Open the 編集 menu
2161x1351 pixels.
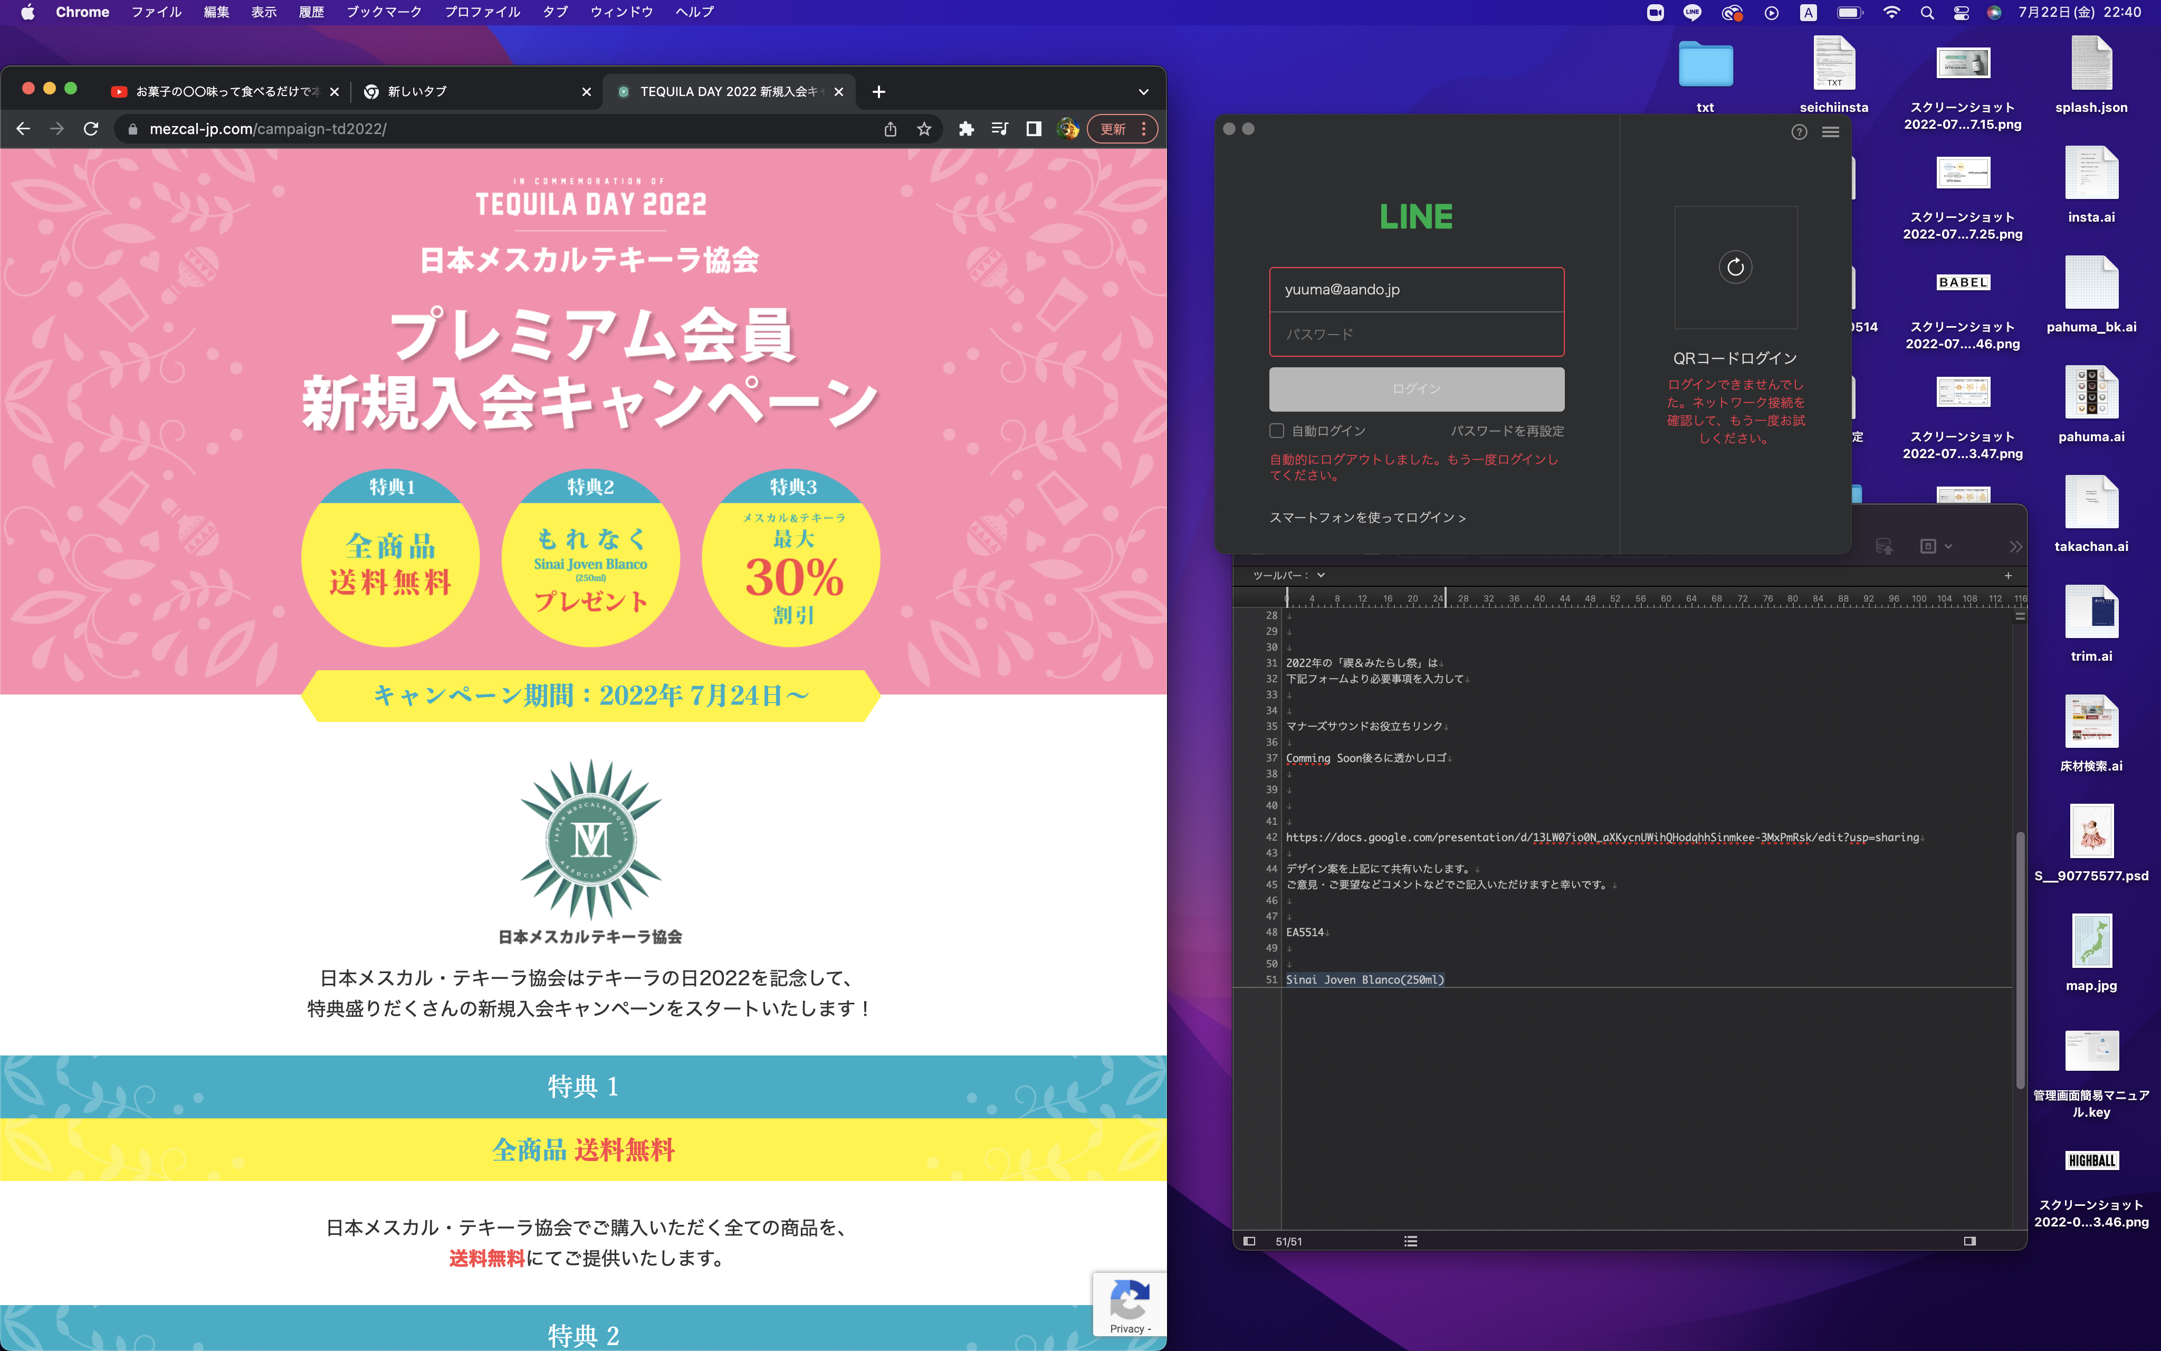pos(216,13)
